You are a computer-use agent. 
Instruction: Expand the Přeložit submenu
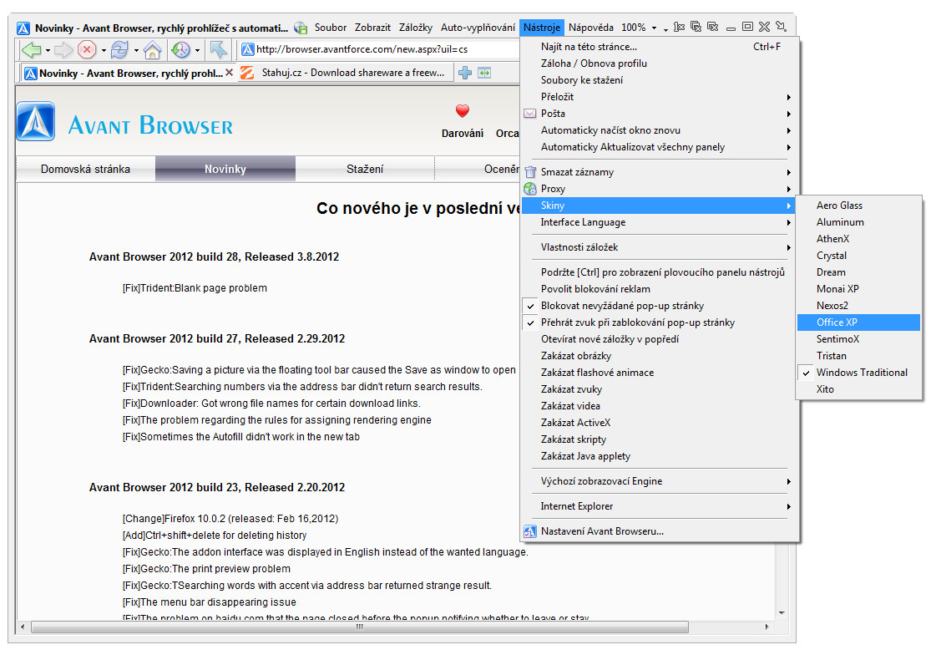click(x=660, y=97)
